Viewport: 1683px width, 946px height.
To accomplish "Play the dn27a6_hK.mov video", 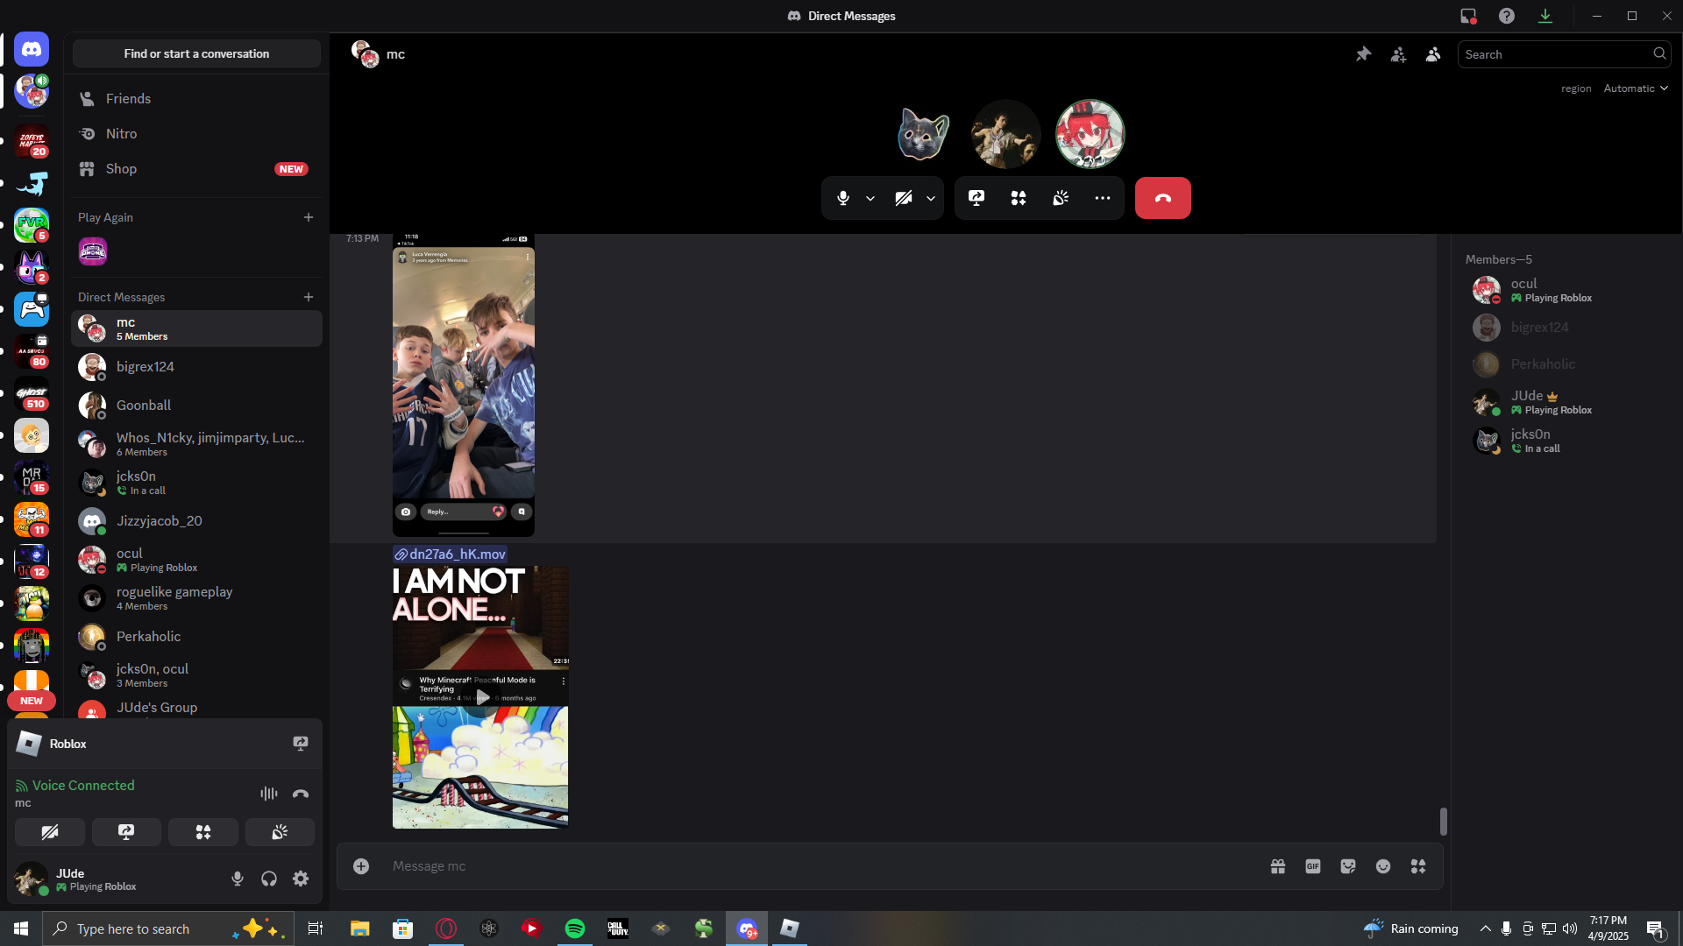I will [482, 697].
